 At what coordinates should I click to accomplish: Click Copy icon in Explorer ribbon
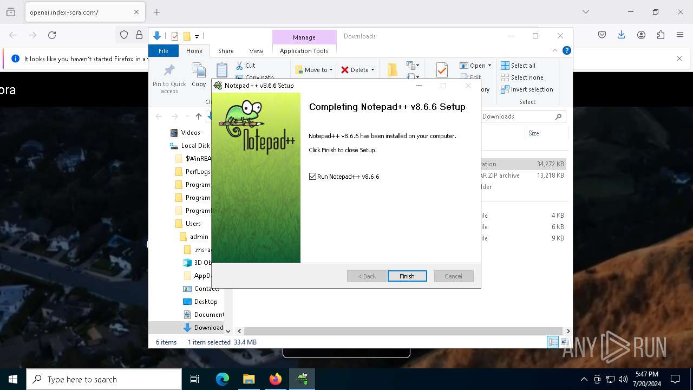(x=199, y=75)
